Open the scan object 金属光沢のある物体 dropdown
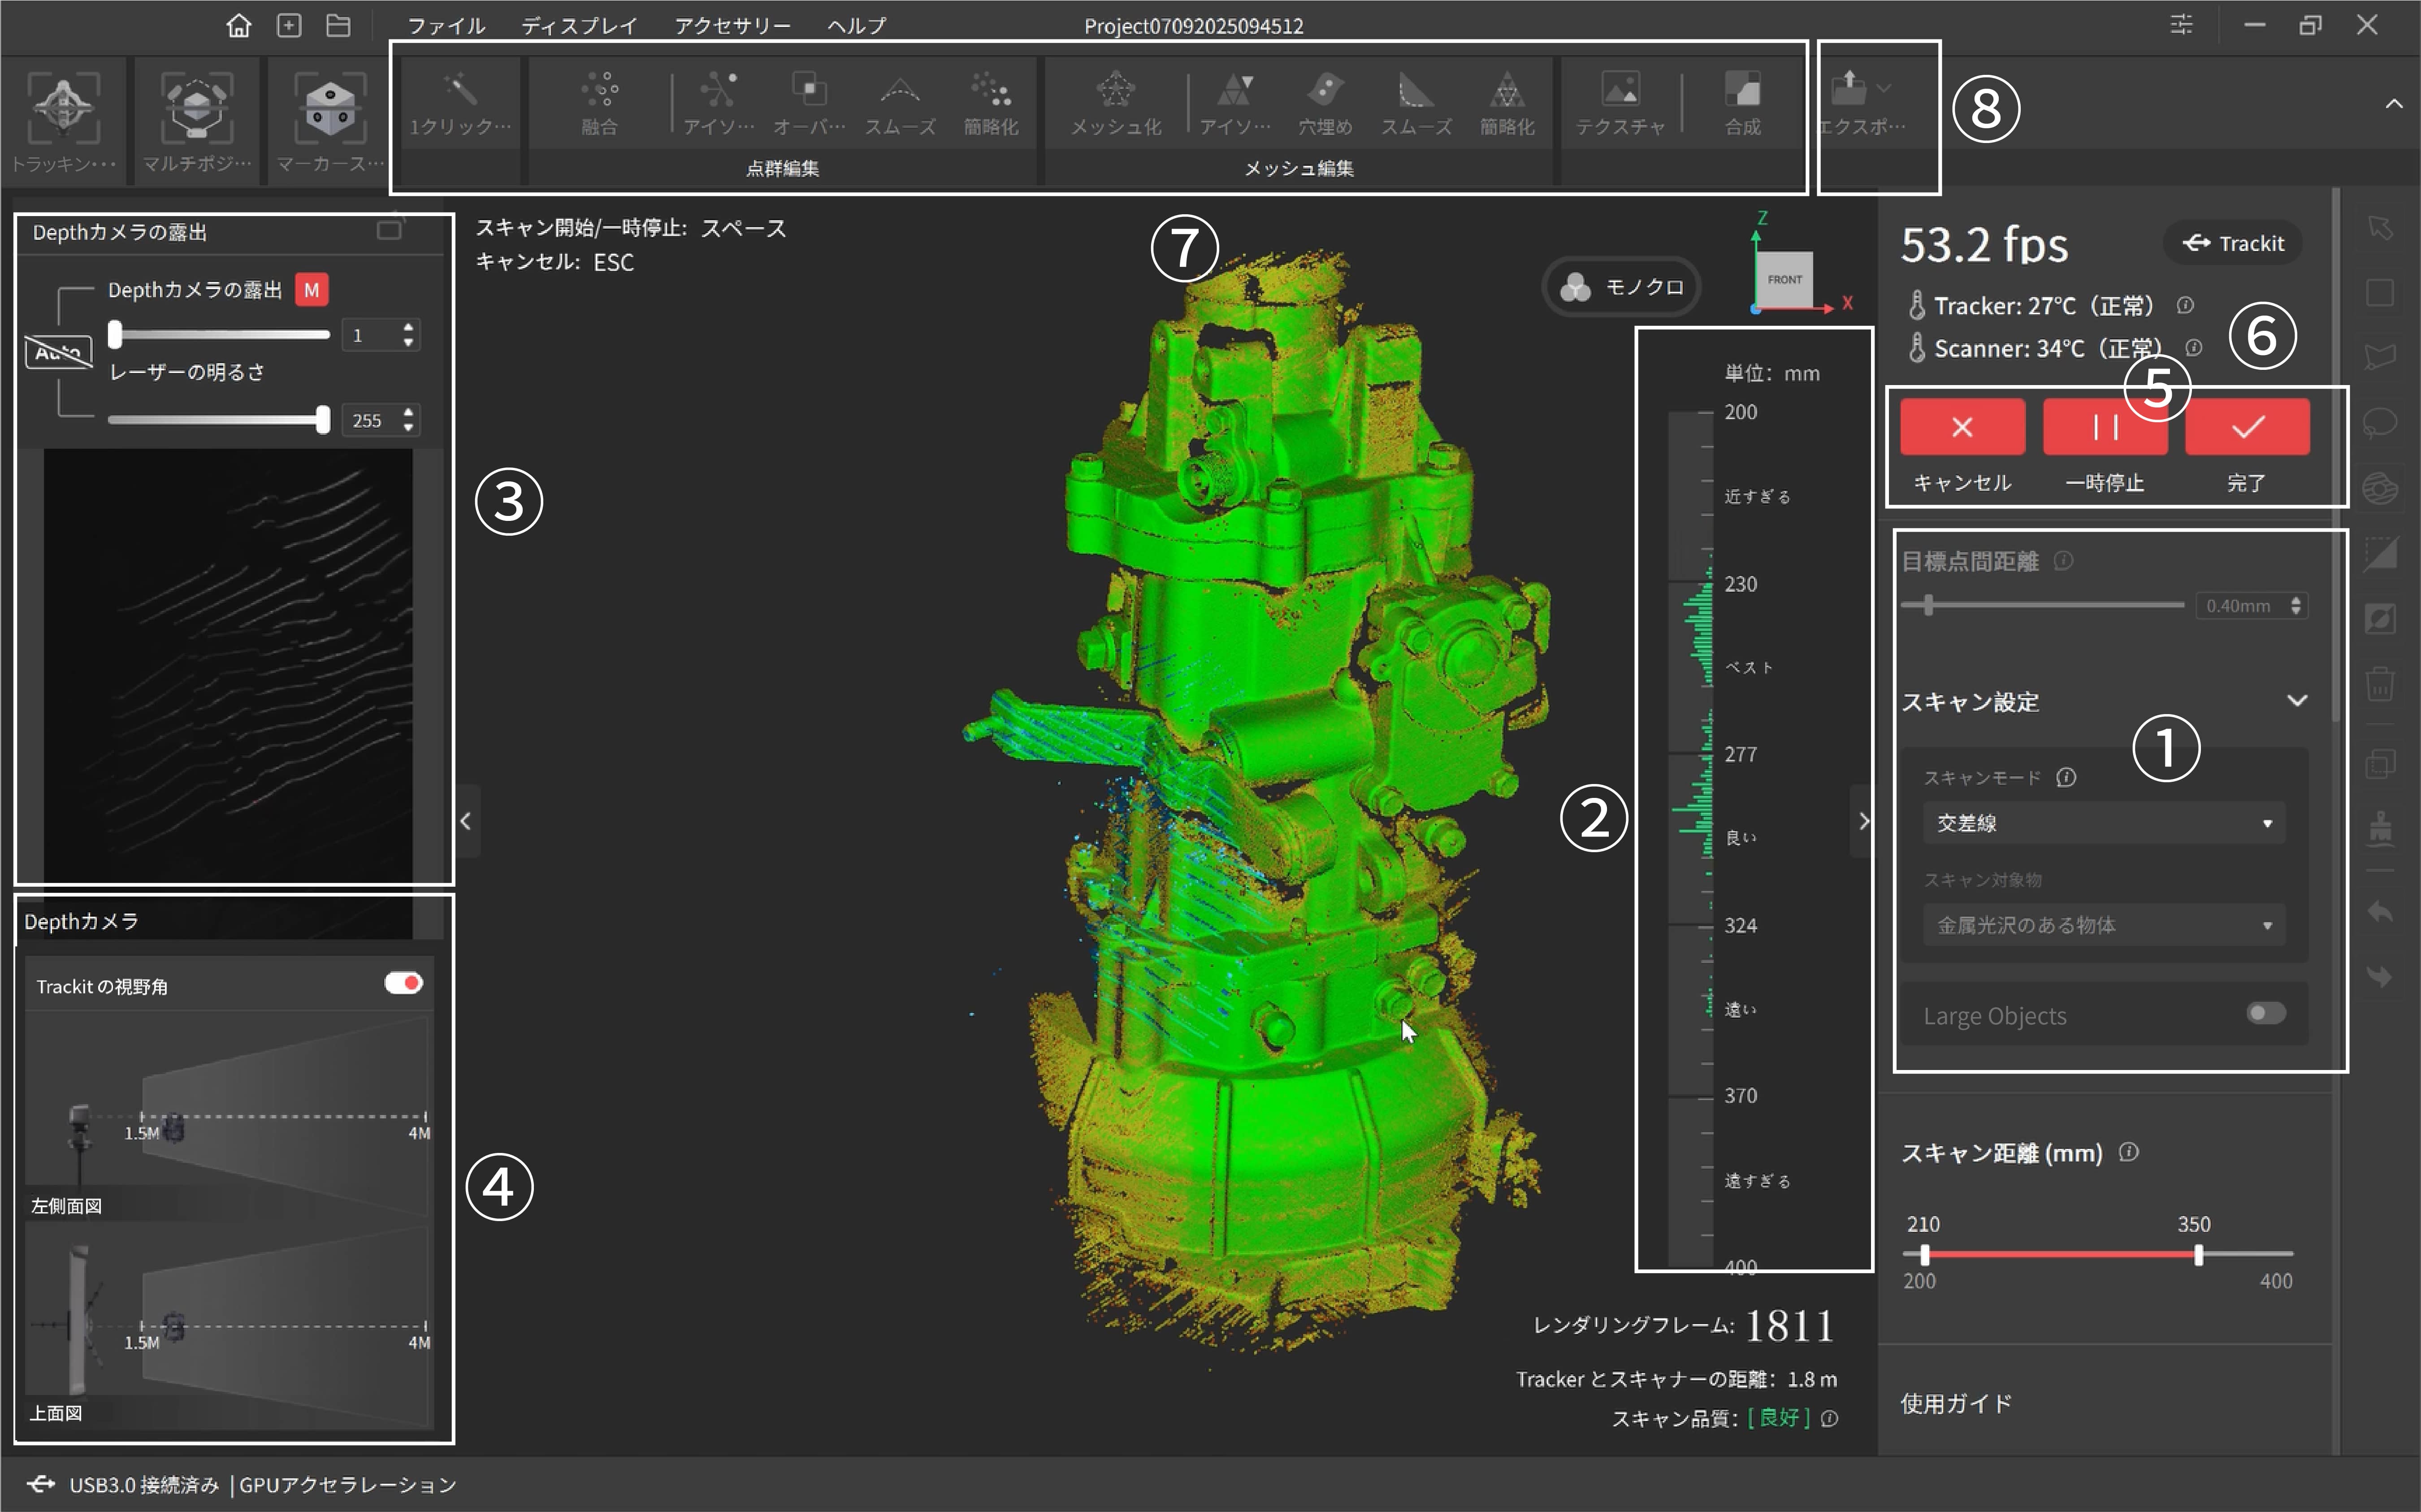2421x1512 pixels. [x=2103, y=925]
